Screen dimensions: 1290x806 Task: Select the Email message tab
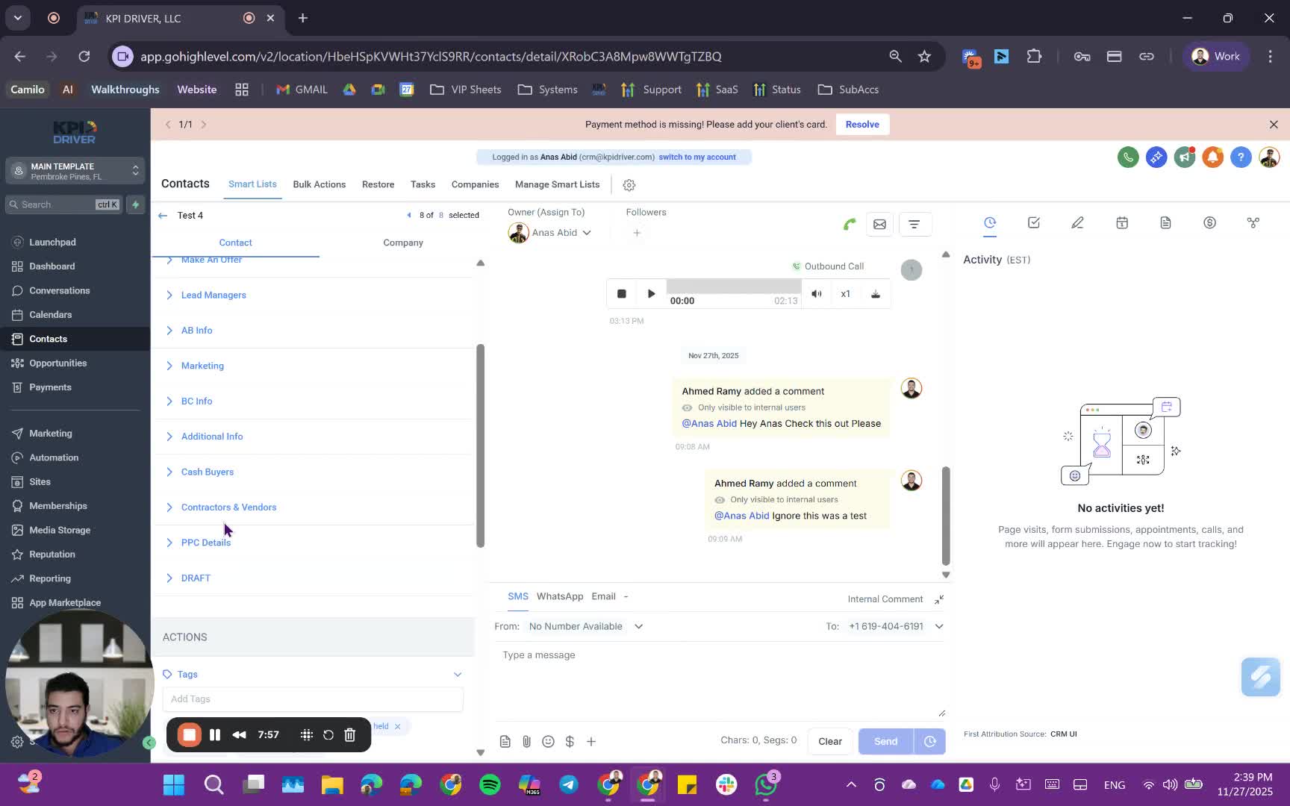[x=603, y=596]
